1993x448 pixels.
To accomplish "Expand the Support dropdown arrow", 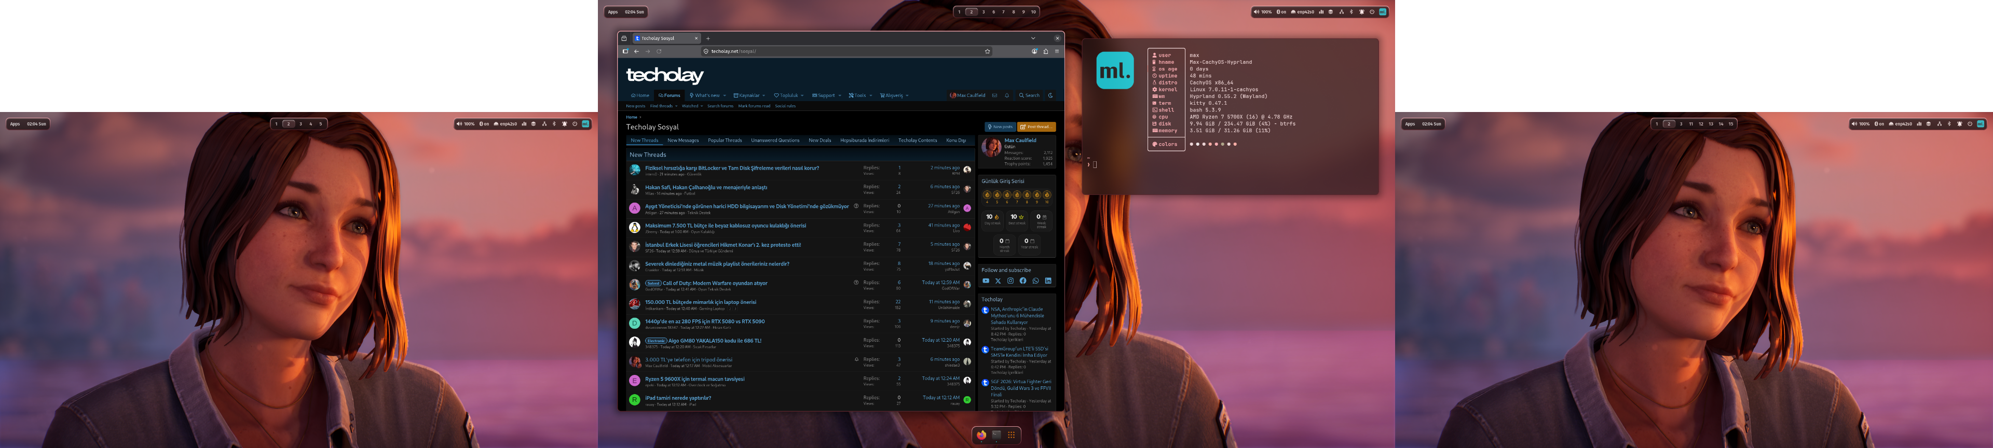I will (839, 96).
